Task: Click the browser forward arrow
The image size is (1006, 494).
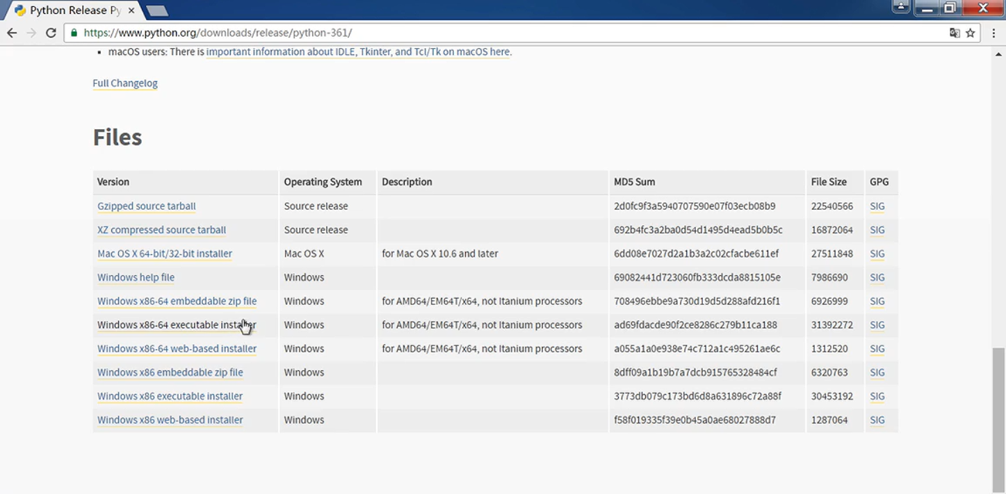Action: (31, 33)
